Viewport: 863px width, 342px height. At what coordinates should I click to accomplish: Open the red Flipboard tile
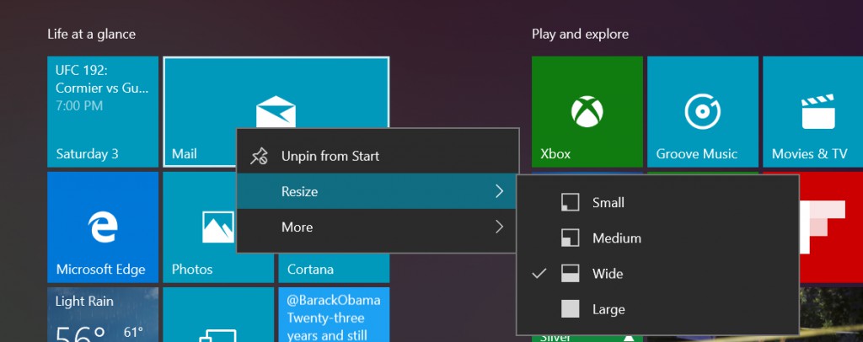point(830,227)
